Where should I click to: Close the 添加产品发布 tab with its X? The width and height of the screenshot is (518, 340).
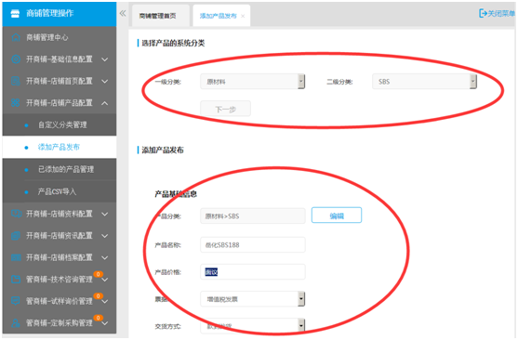243,16
